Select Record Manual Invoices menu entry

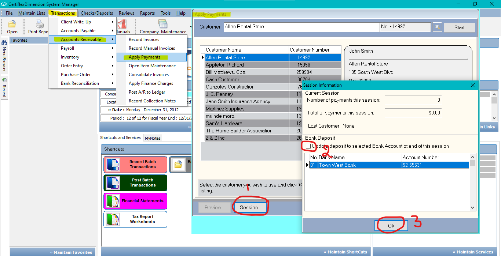click(151, 48)
